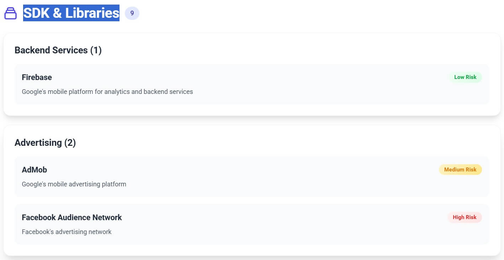Screen dimensions: 504x260
Task: Click the Backend Services (1) heading
Action: click(58, 50)
